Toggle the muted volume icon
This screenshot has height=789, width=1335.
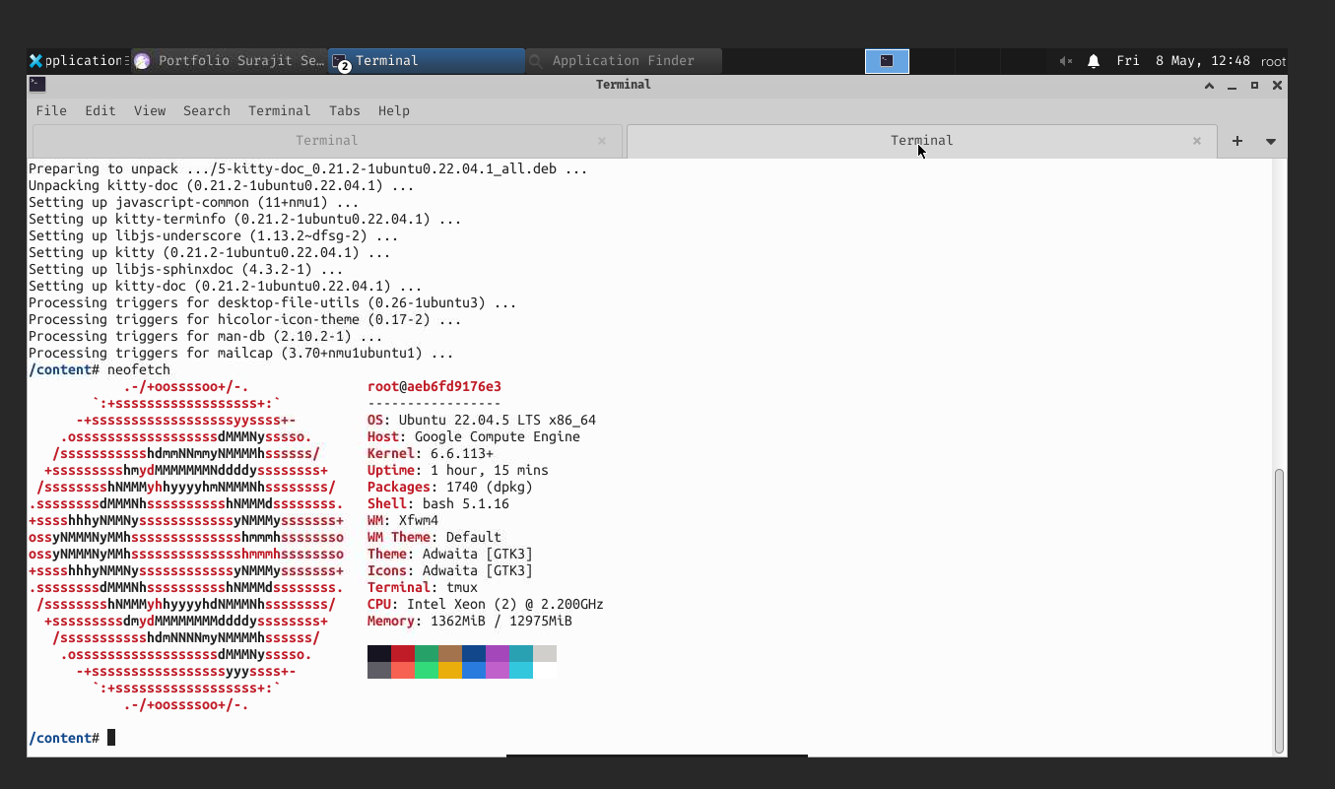pos(1065,61)
